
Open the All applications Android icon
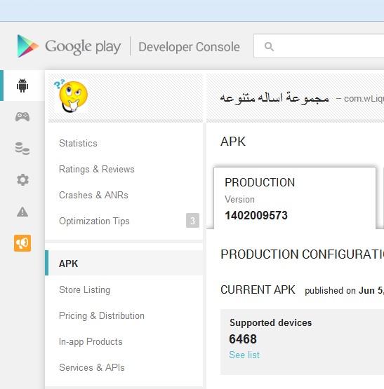(x=22, y=86)
